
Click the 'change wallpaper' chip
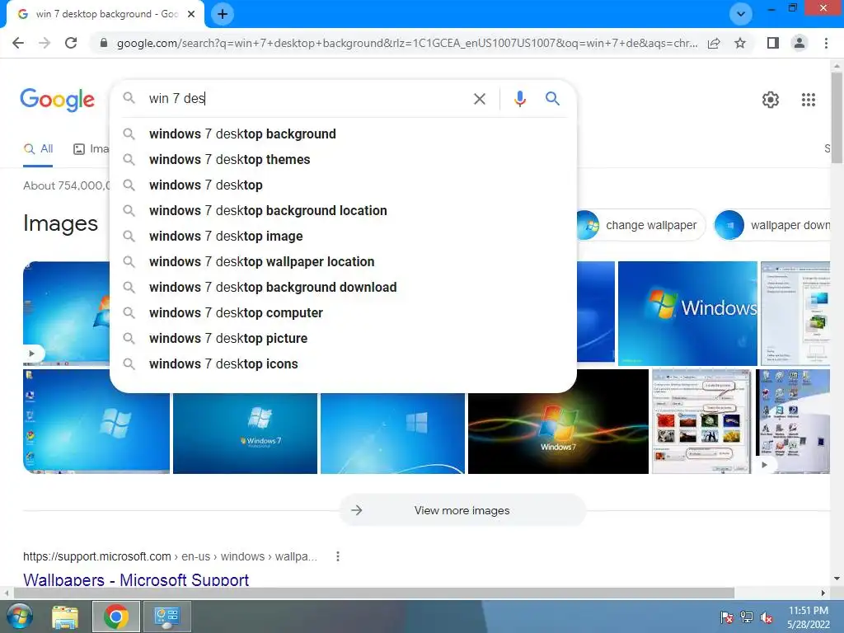coord(640,225)
